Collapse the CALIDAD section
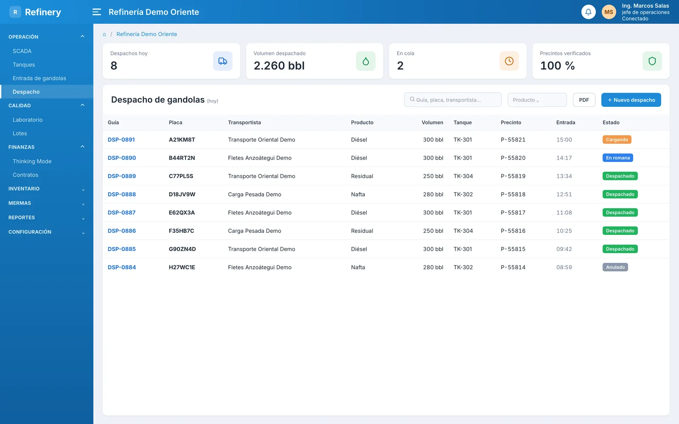 pyautogui.click(x=47, y=106)
